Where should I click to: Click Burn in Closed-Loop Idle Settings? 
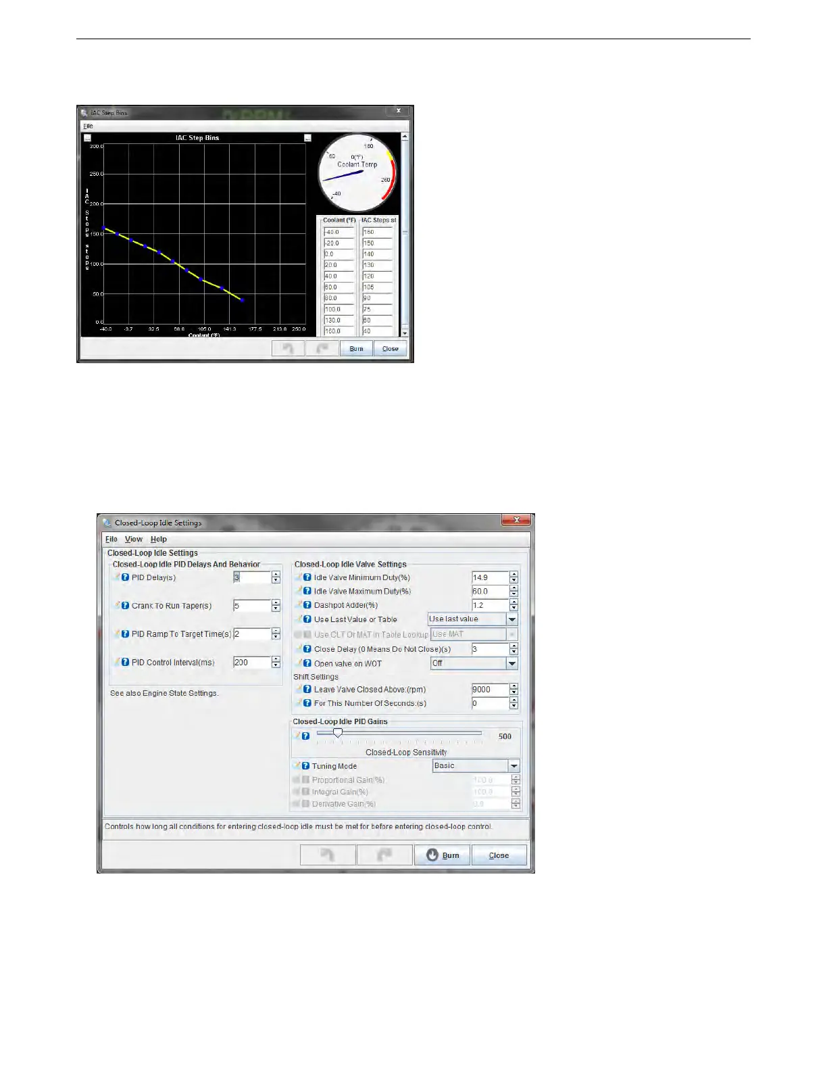(442, 855)
